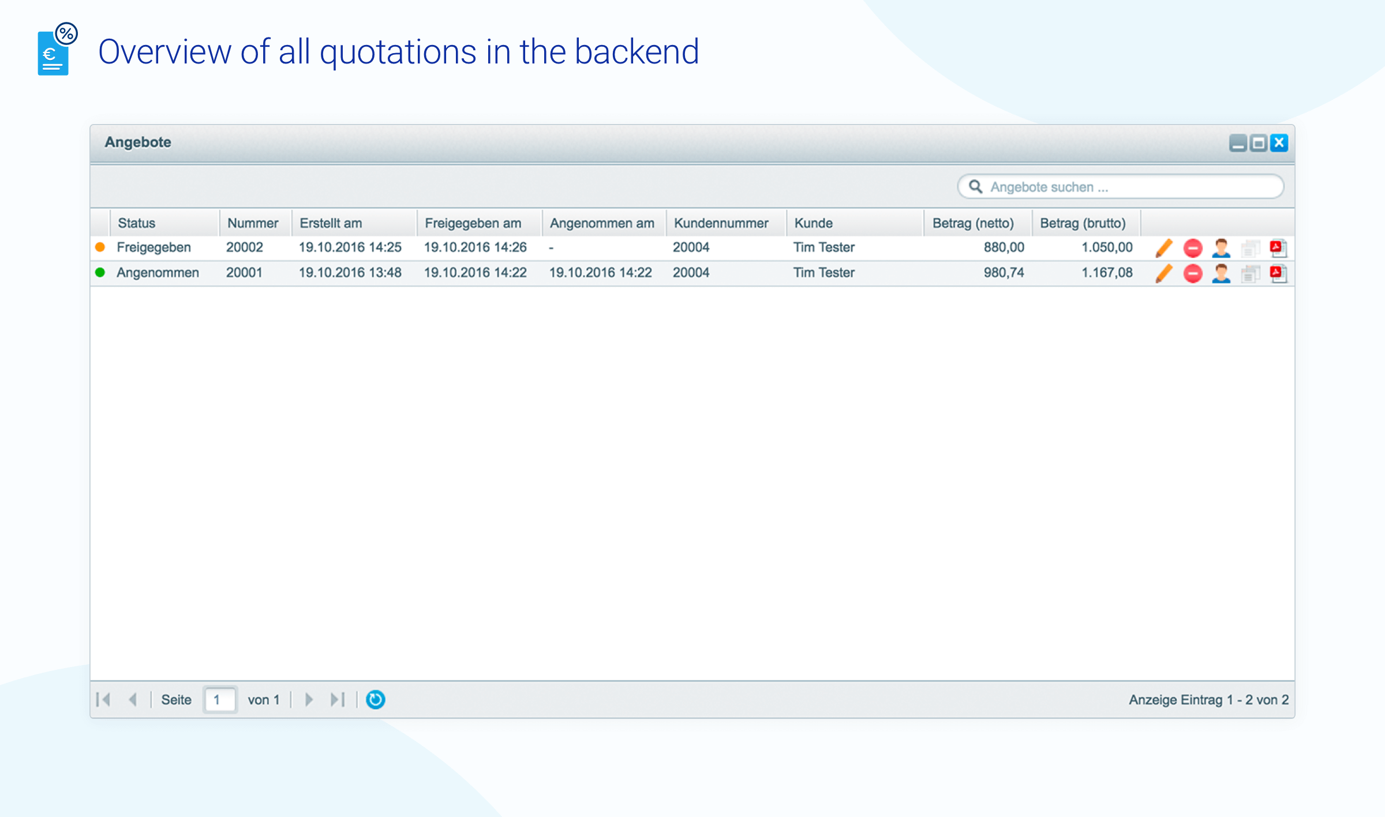
Task: Open PDF icon for quotation 20001
Action: click(1278, 273)
